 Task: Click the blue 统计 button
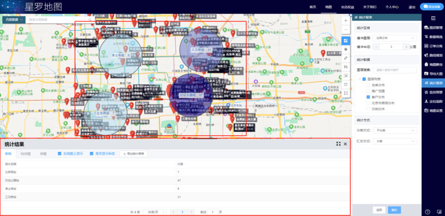[x=394, y=210]
